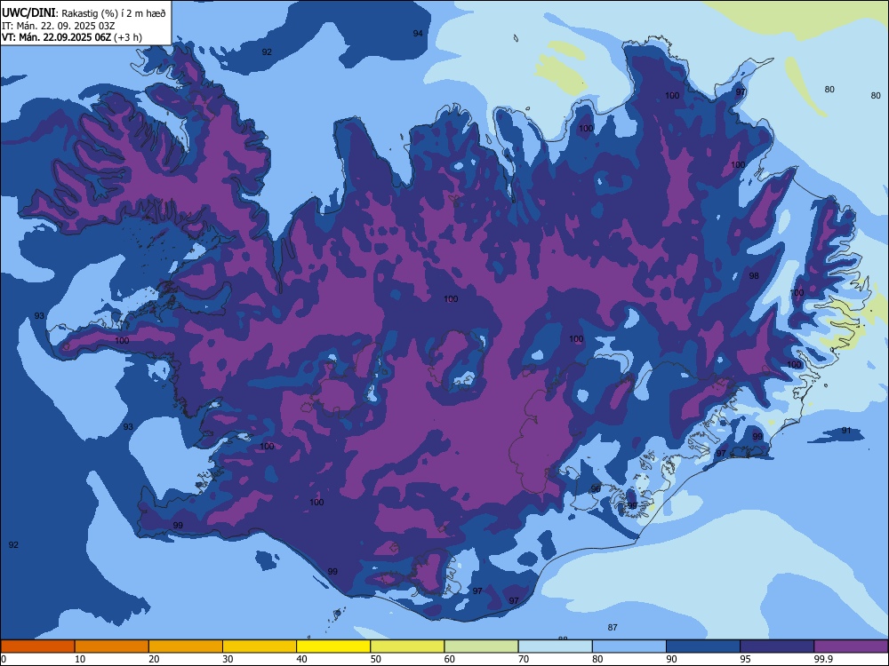Pick the dark indigo 95–99.9 legend swatch
Image resolution: width=889 pixels, height=666 pixels.
point(777,646)
